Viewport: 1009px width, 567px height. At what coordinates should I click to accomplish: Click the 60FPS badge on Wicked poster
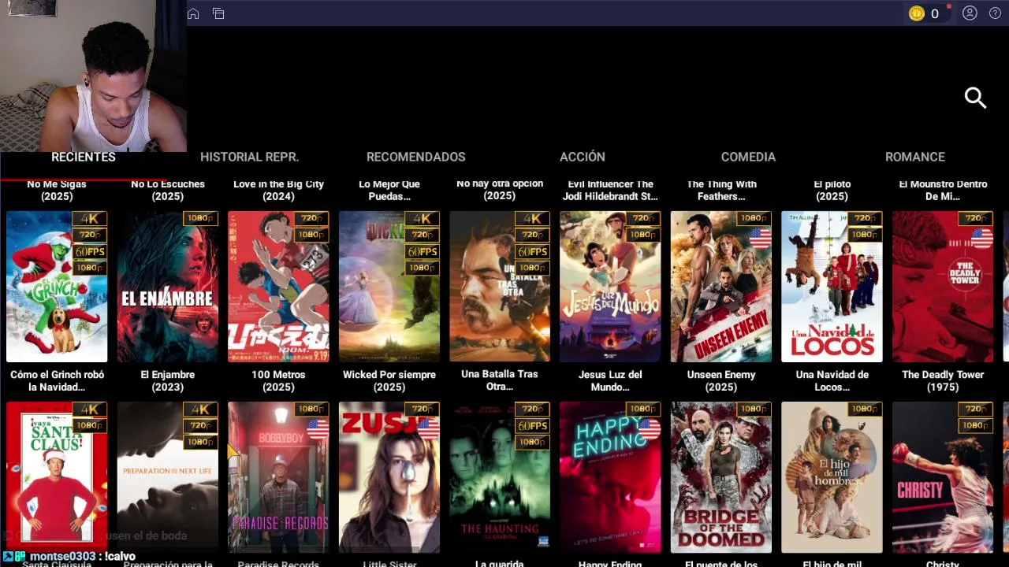(x=423, y=251)
